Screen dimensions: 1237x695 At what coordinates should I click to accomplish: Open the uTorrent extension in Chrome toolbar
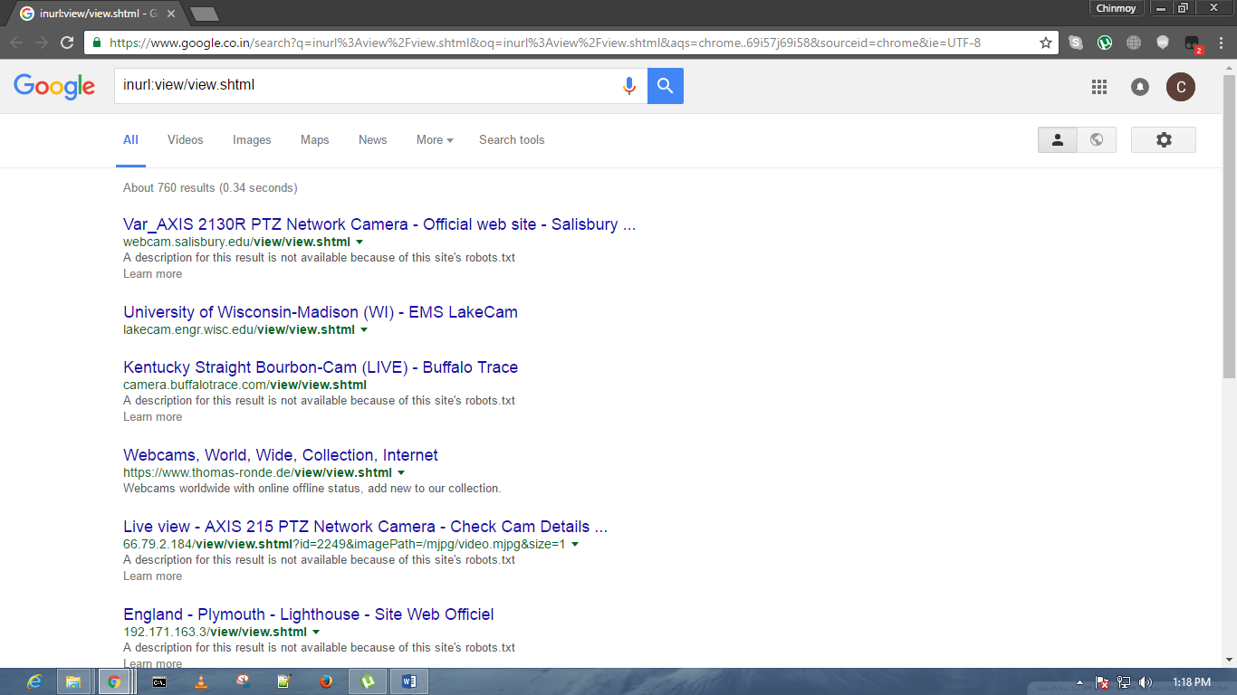pos(1105,43)
